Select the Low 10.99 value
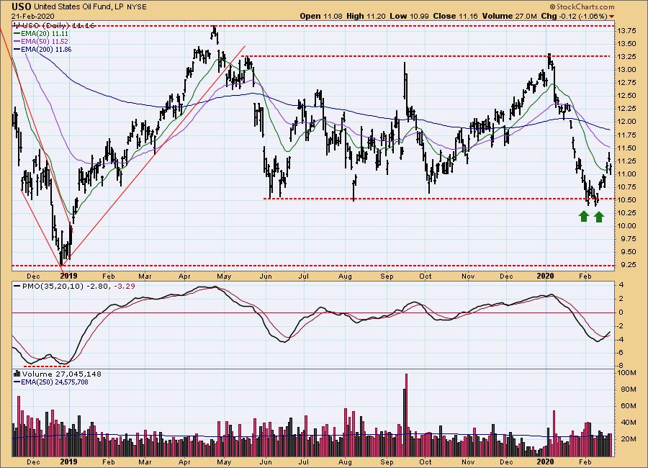This screenshot has width=648, height=468. (410, 16)
